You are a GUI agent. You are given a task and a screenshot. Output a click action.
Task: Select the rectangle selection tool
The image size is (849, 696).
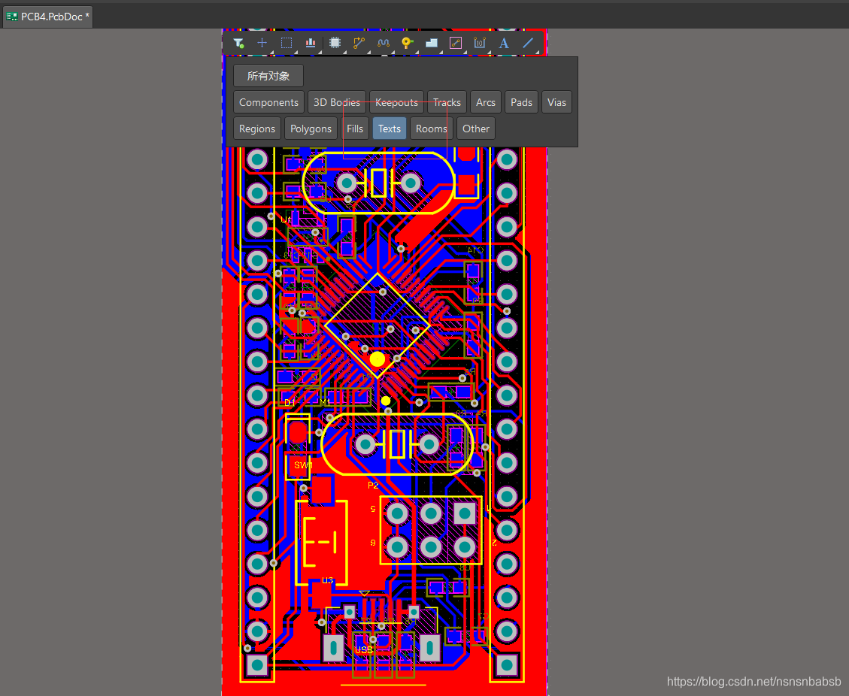pos(287,43)
